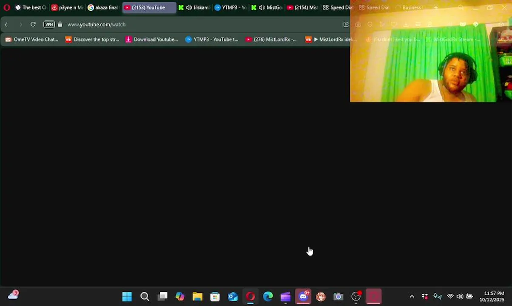This screenshot has height=306, width=512.
Task: Click the www.youtube.com/watch address field
Action: coord(97,25)
